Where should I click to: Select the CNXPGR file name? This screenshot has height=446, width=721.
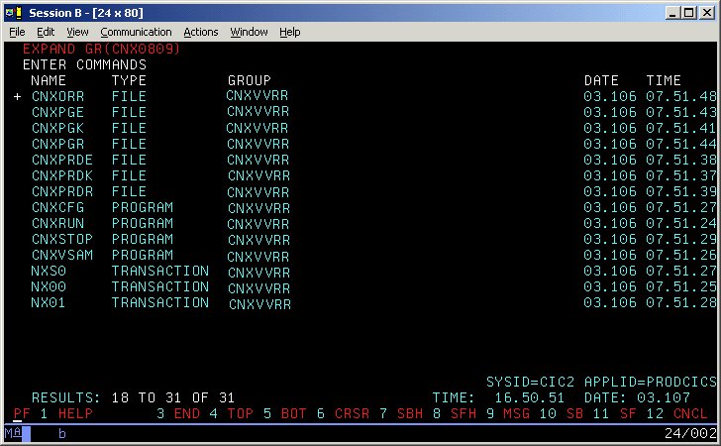click(57, 144)
